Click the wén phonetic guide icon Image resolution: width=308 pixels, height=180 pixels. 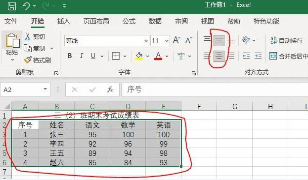coord(181,56)
